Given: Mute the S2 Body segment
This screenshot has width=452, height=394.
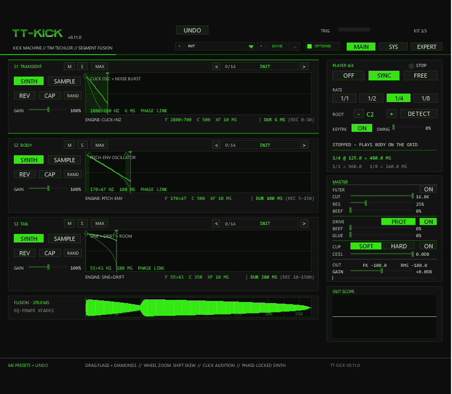Looking at the screenshot, I should coord(70,145).
